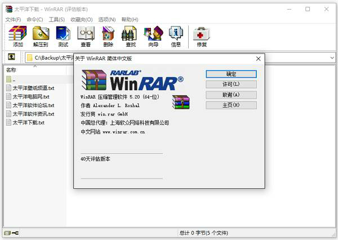This screenshot has width=338, height=240.
Task: Open the 工具(S) menu
Action: [57, 20]
